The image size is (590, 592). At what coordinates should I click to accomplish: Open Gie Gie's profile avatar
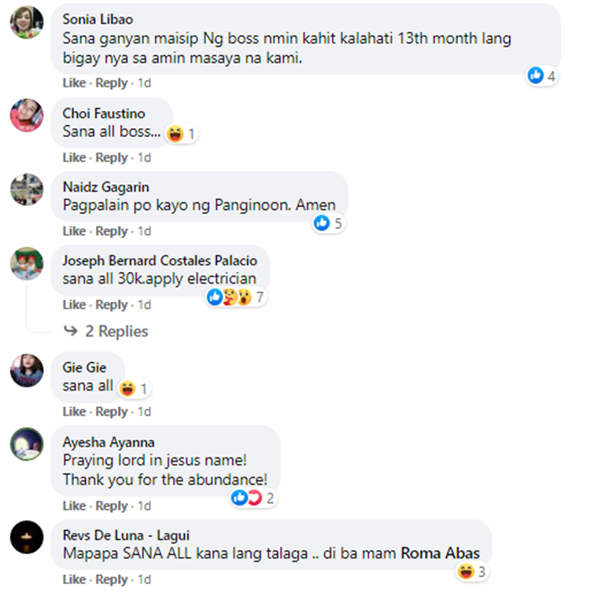[27, 370]
